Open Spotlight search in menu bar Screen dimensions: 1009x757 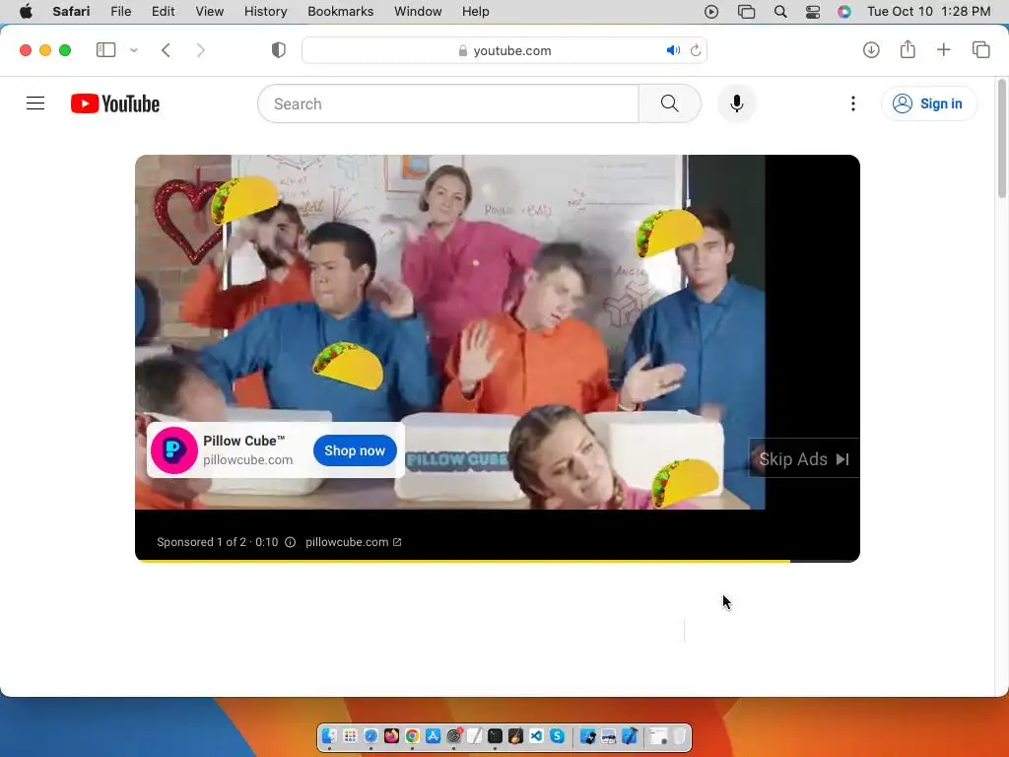pos(780,12)
